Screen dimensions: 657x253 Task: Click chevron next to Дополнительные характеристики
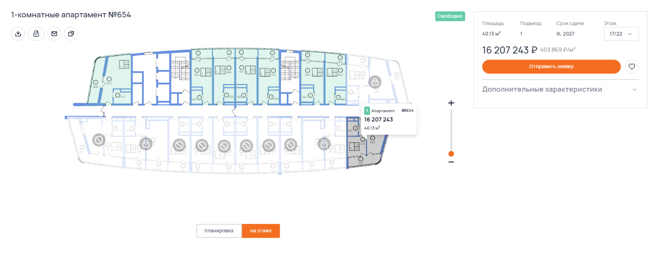pyautogui.click(x=634, y=90)
